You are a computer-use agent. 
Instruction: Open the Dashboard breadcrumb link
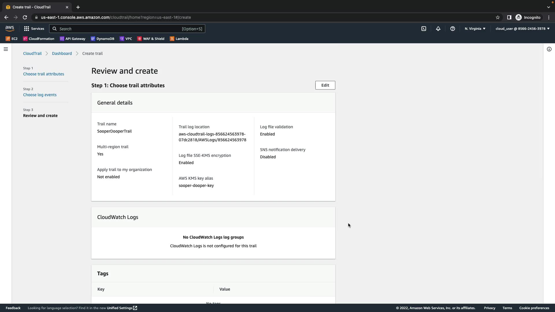[x=62, y=53]
